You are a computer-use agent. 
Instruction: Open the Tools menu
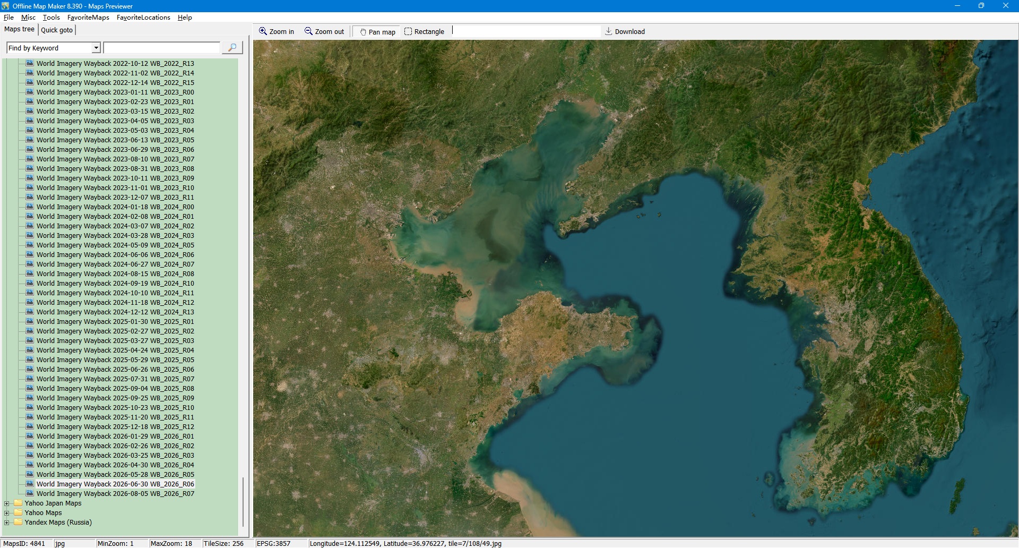click(x=51, y=18)
